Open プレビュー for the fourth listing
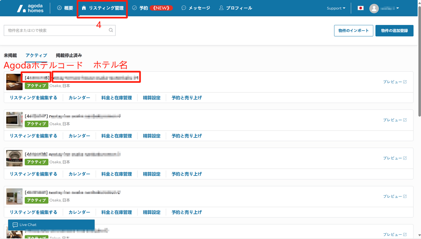421x239 pixels. click(x=395, y=196)
